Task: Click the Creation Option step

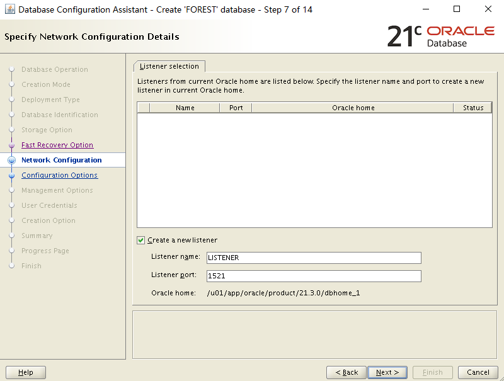Action: click(49, 220)
